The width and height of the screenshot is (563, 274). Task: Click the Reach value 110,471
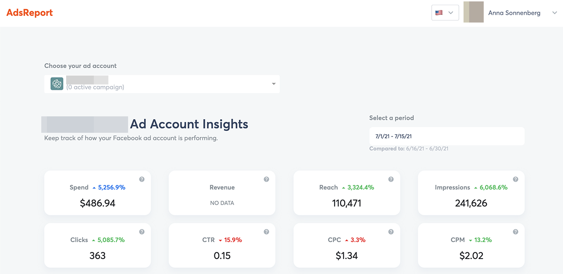point(347,203)
